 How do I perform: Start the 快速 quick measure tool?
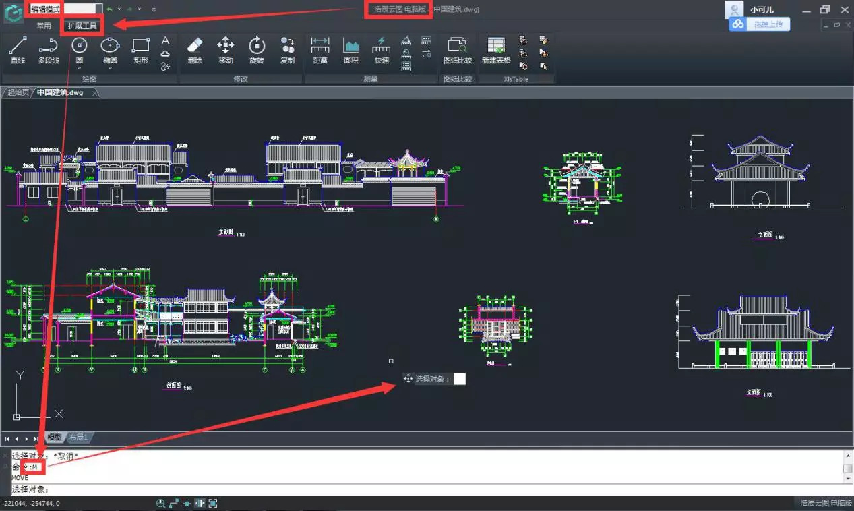pyautogui.click(x=382, y=50)
